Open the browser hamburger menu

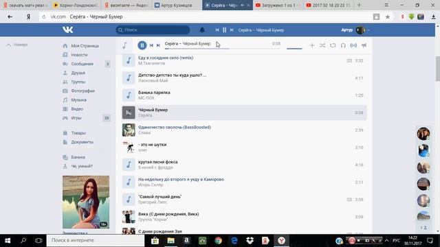point(386,5)
